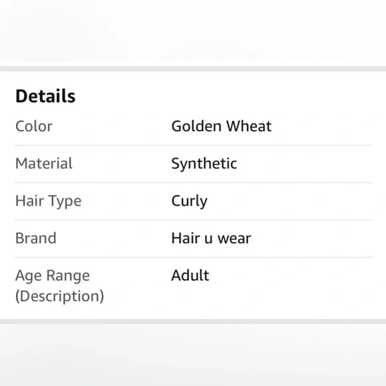Click the word wear in the brand value
Image resolution: width=386 pixels, height=386 pixels.
pyautogui.click(x=234, y=239)
